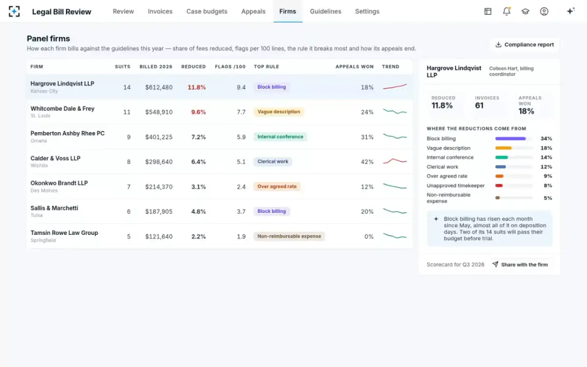Sort by the Billed 2026 column header
This screenshot has width=587, height=367.
coord(156,67)
